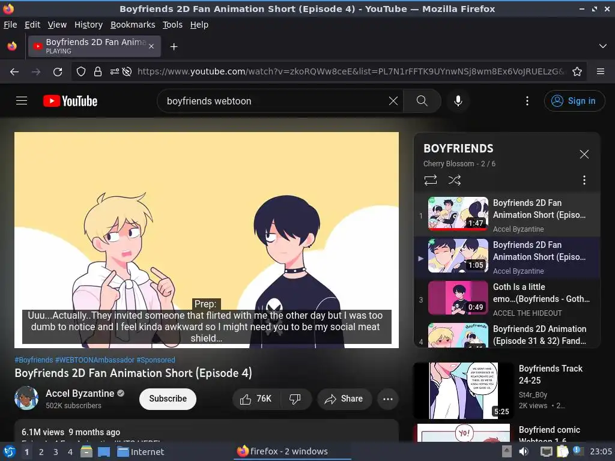Like the video with thumbs up
615x461 pixels.
click(x=256, y=399)
